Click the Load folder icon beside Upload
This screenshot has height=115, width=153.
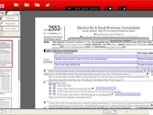27,5
